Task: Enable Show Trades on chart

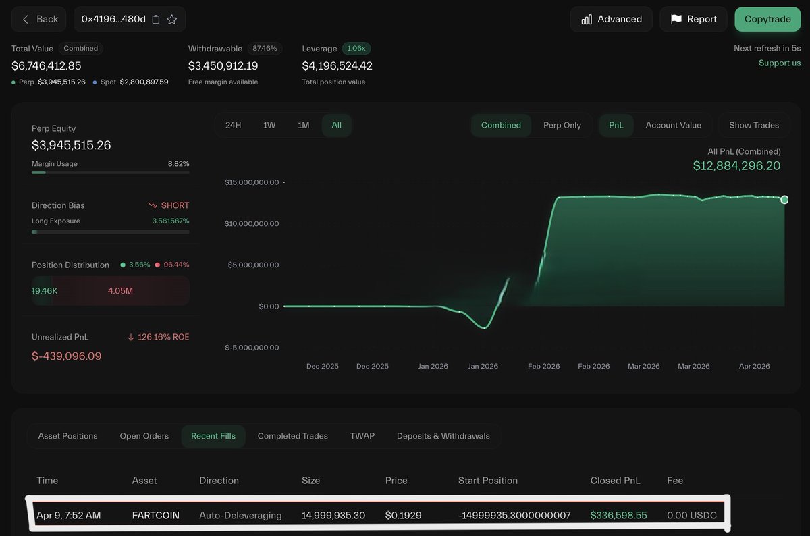Action: tap(753, 125)
